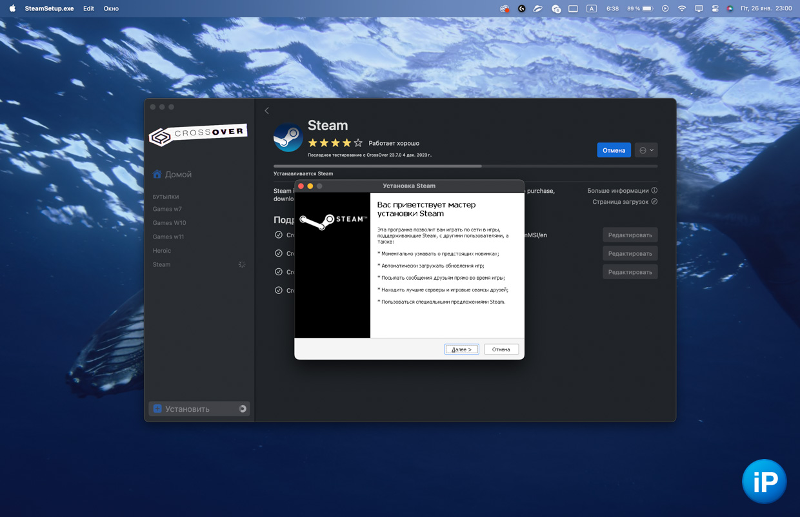Click Отмена in the Steam installer dialog
The height and width of the screenshot is (517, 800).
coord(501,349)
